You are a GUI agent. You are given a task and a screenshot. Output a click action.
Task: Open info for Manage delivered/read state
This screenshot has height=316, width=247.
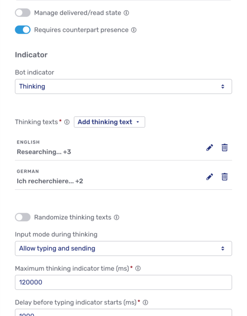(126, 13)
